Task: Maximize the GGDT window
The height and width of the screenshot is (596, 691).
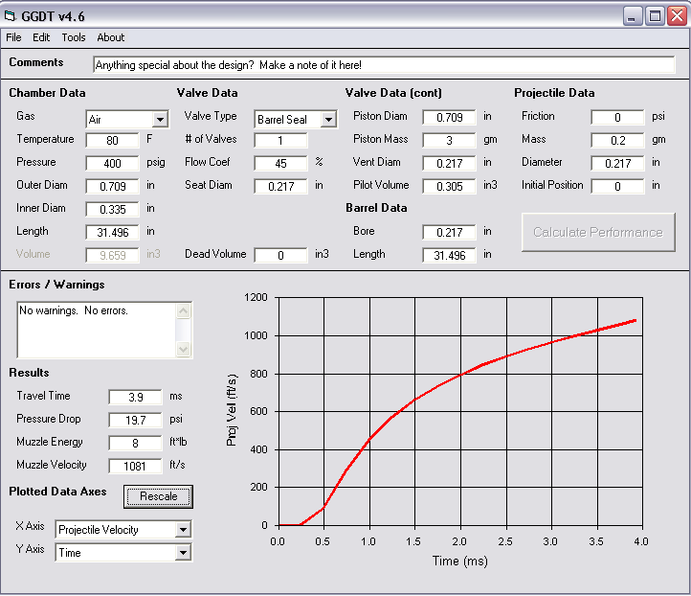Action: tap(655, 15)
